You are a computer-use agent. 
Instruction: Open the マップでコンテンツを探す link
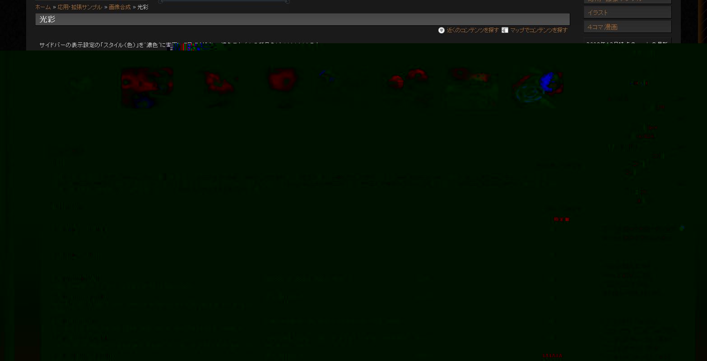tap(539, 30)
